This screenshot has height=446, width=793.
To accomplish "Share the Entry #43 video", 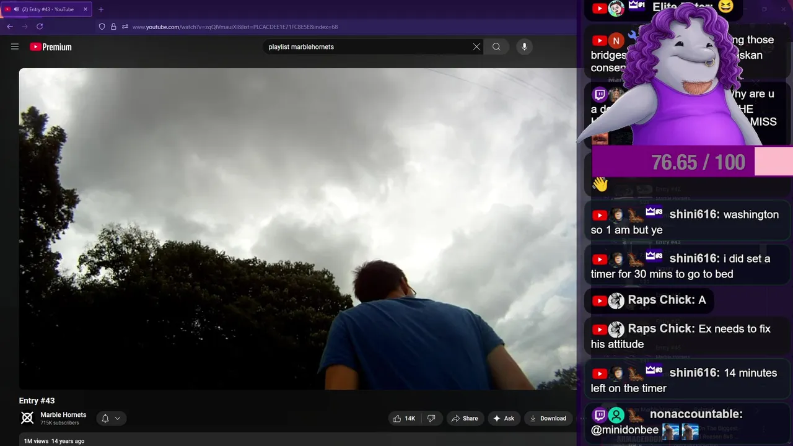I will click(x=465, y=419).
